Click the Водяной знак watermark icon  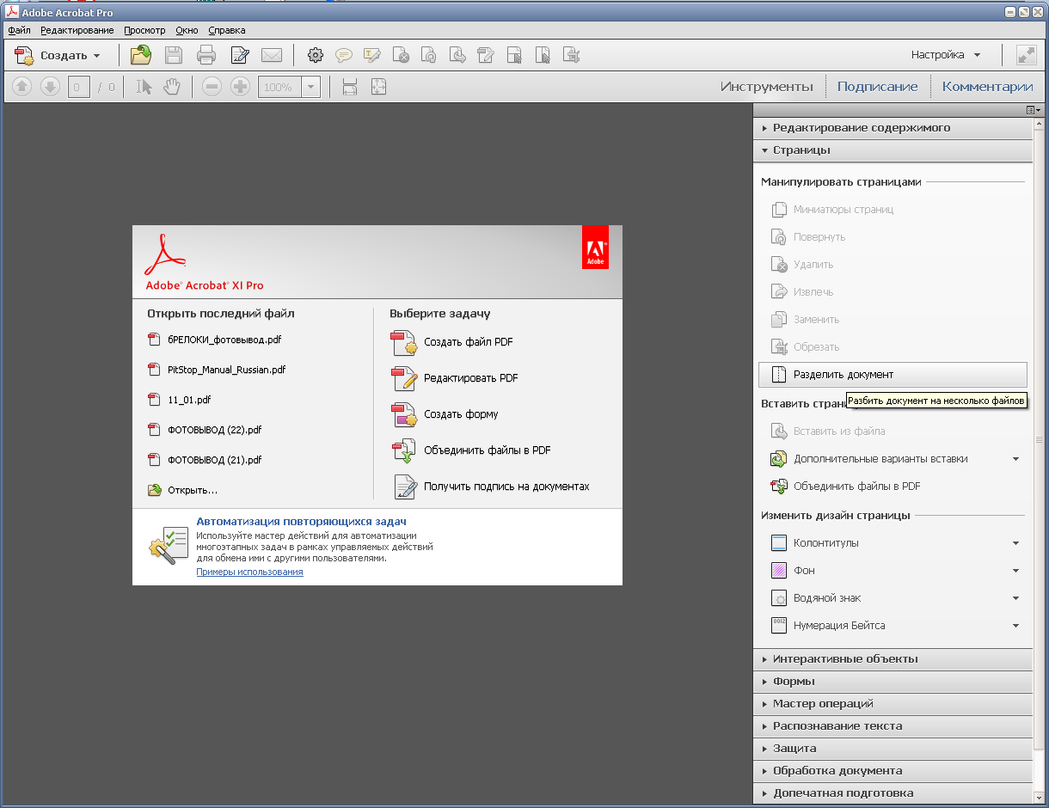click(779, 598)
